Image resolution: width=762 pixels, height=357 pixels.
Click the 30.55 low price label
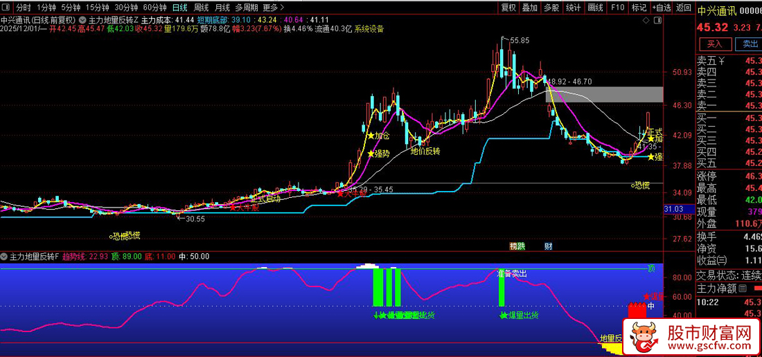tap(195, 219)
